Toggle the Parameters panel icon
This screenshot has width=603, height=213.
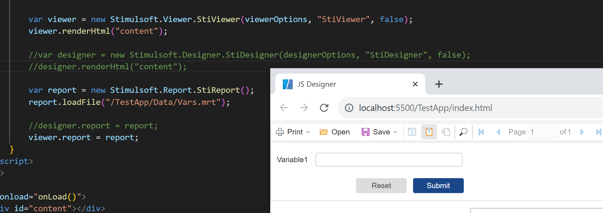pyautogui.click(x=429, y=132)
